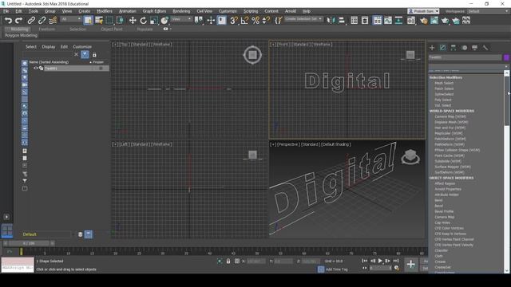Open the Graph Editors menu
The height and width of the screenshot is (287, 511).
click(x=154, y=11)
